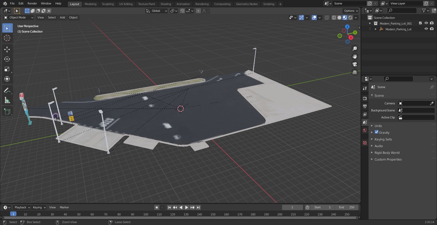Toggle X-ray display
Image resolution: width=437 pixels, height=225 pixels.
tap(327, 18)
